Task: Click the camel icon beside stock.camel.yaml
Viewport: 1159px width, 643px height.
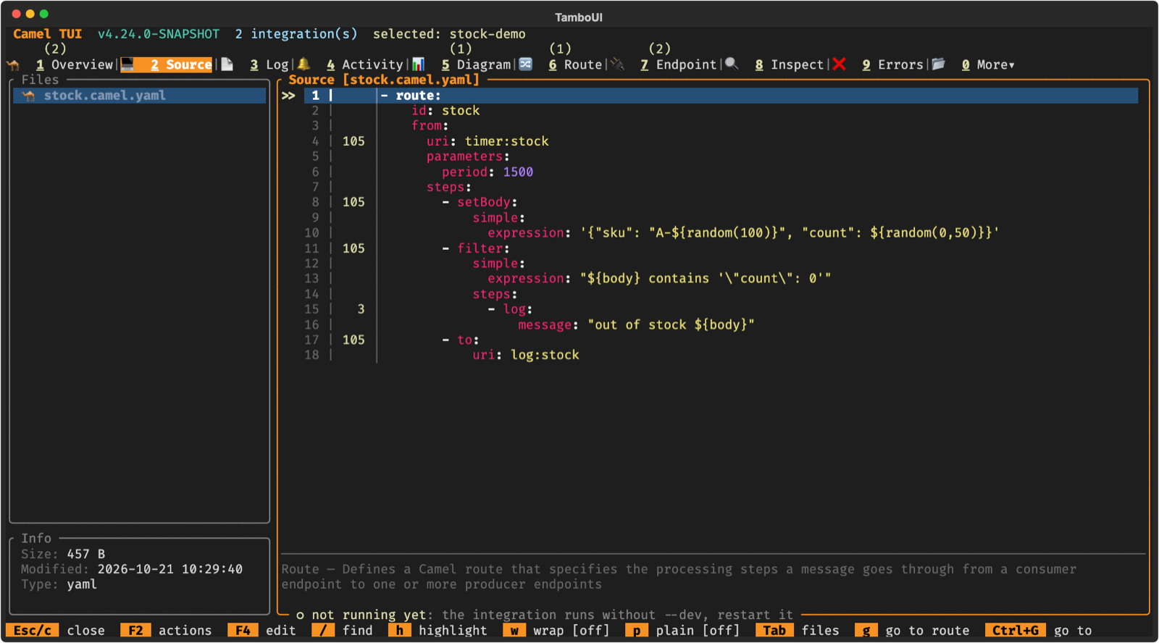Action: (x=29, y=96)
